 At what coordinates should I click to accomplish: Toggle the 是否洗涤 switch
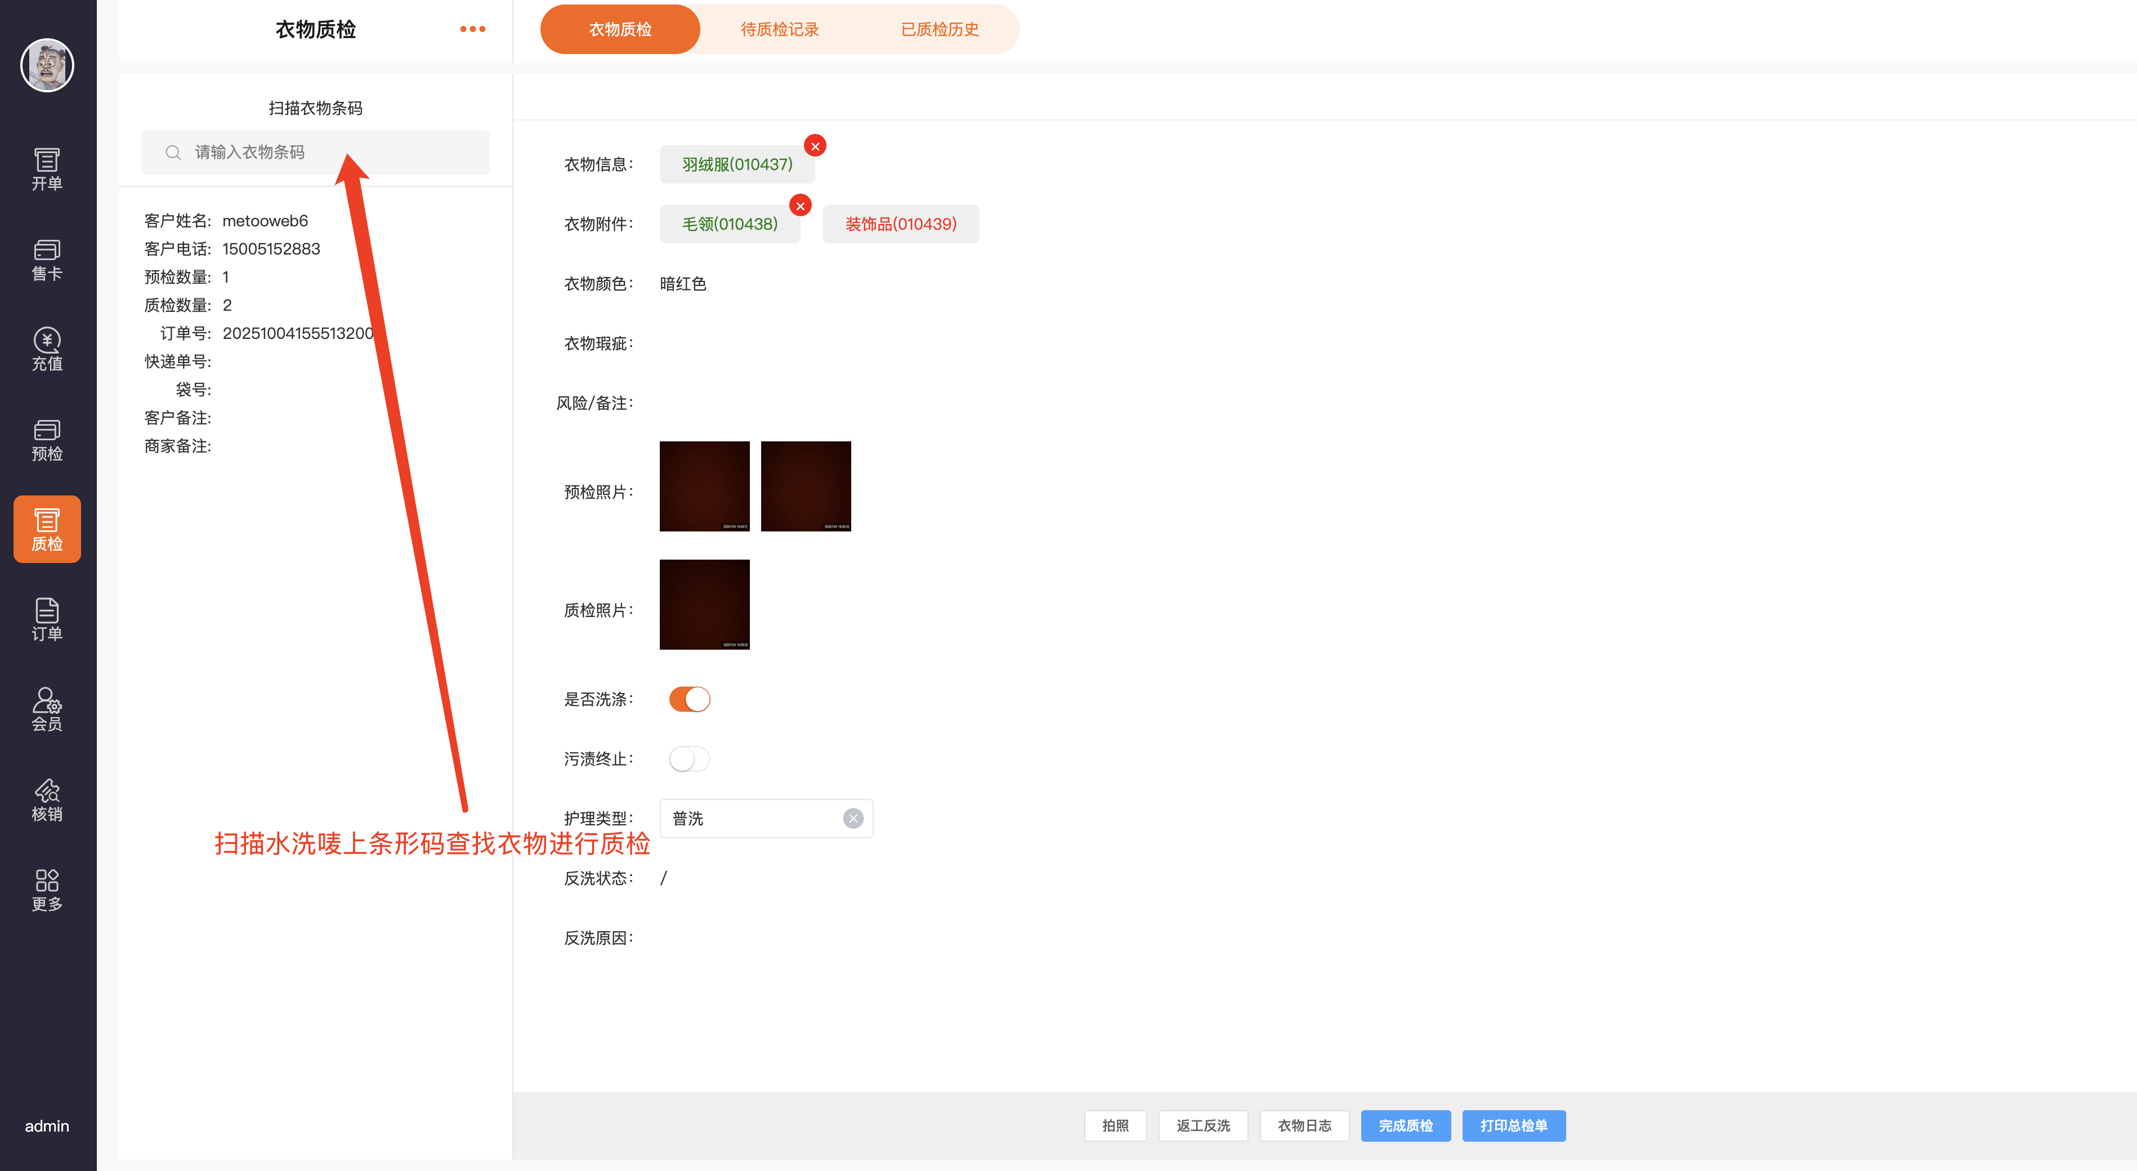pyautogui.click(x=690, y=699)
